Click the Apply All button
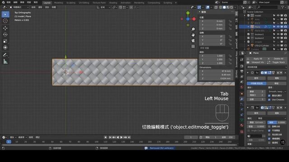 click(x=256, y=59)
